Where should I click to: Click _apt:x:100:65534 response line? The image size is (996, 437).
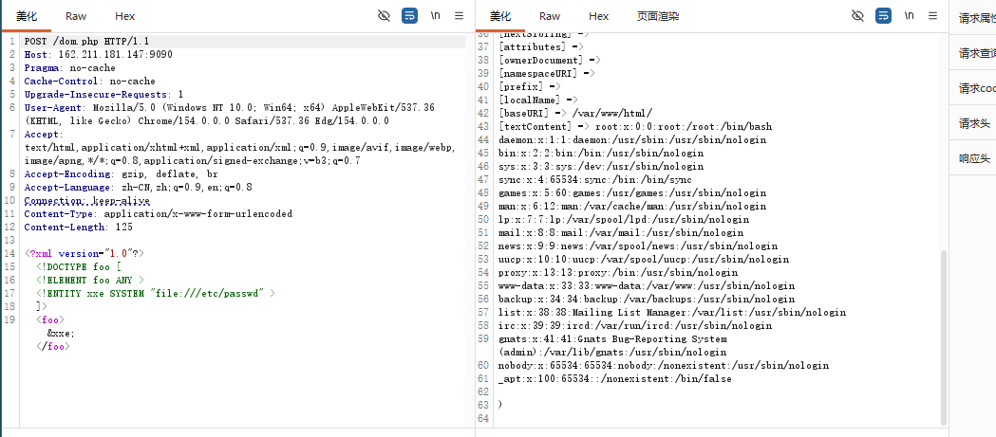[615, 378]
